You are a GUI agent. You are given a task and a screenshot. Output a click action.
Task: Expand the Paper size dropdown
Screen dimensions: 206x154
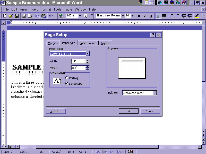pyautogui.click(x=88, y=54)
